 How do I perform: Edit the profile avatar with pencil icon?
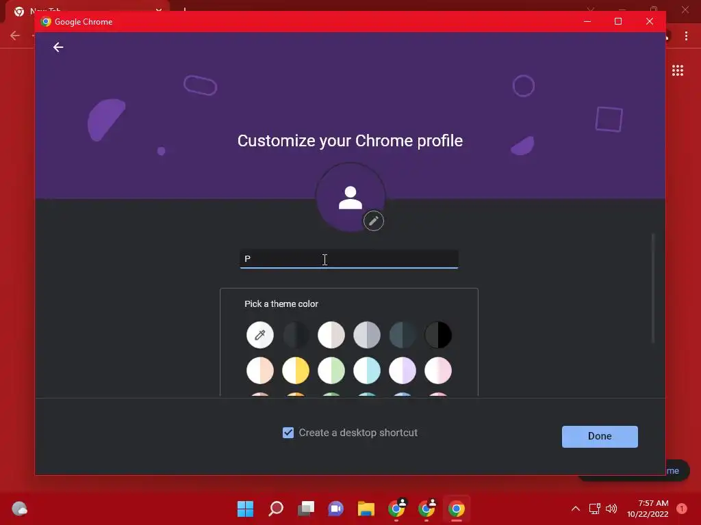click(373, 221)
